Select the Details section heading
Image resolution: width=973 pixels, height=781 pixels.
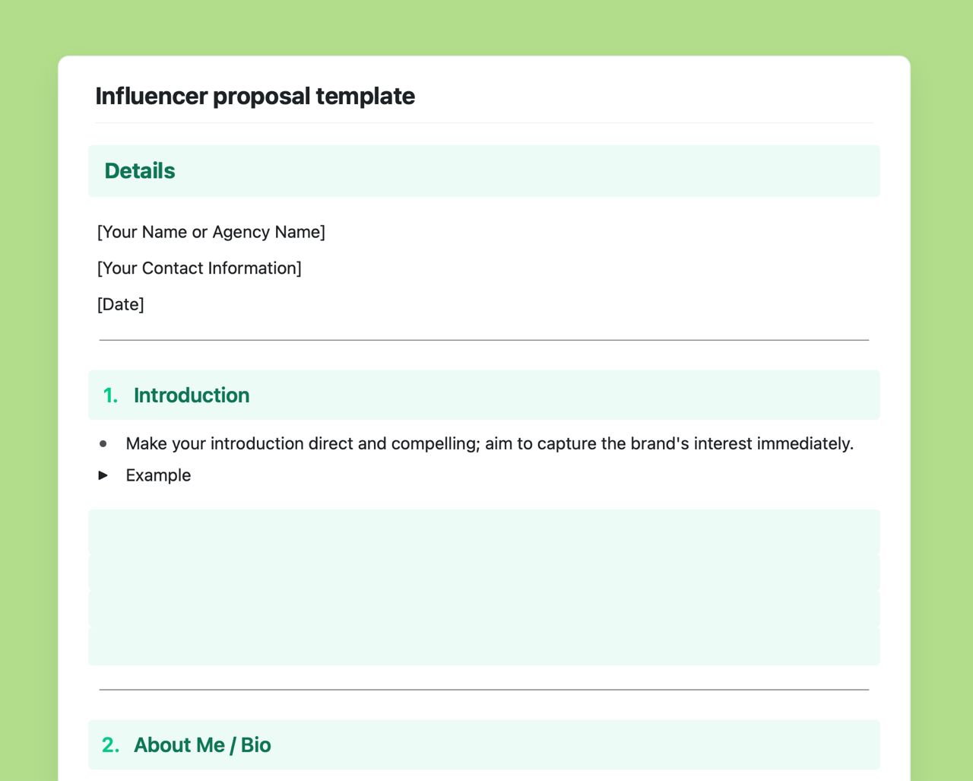point(140,170)
